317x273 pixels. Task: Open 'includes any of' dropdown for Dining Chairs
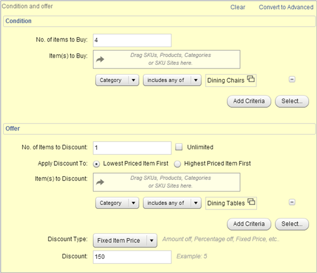(x=172, y=80)
